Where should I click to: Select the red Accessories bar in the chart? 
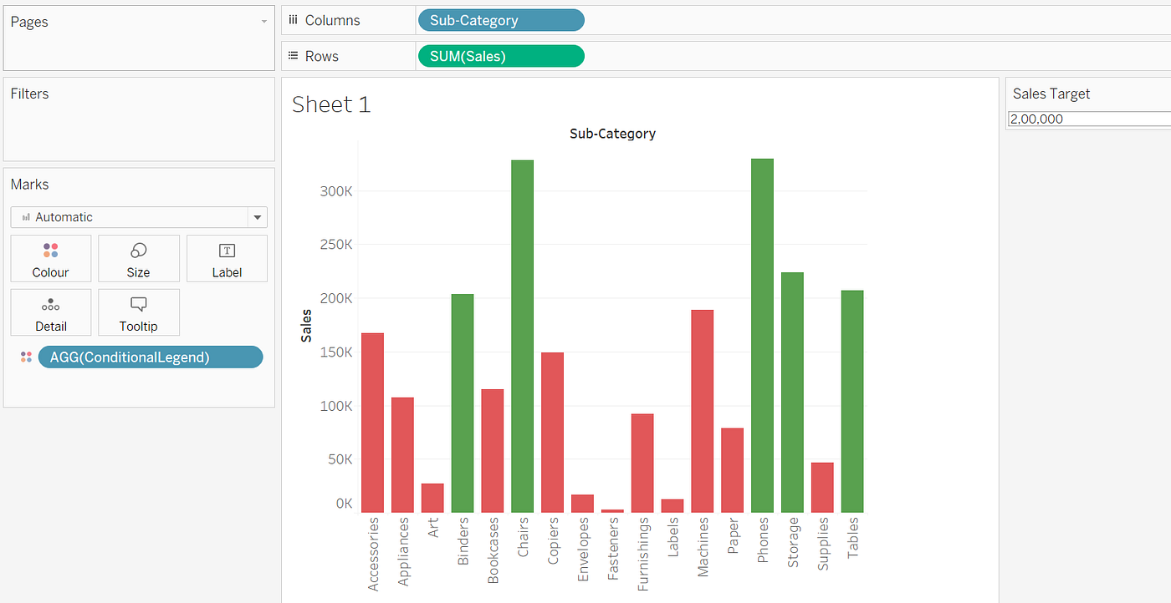point(372,418)
